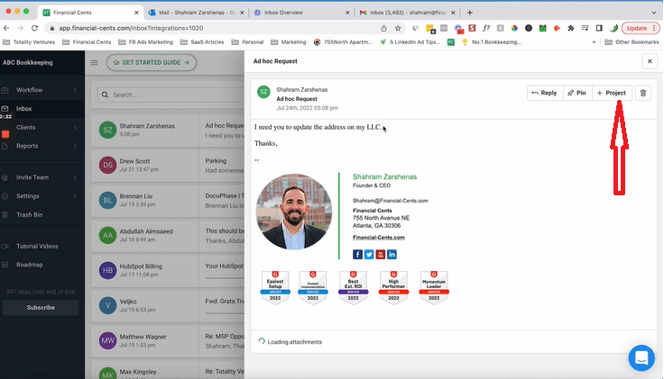This screenshot has width=664, height=379.
Task: Open a new browser tab
Action: click(470, 13)
